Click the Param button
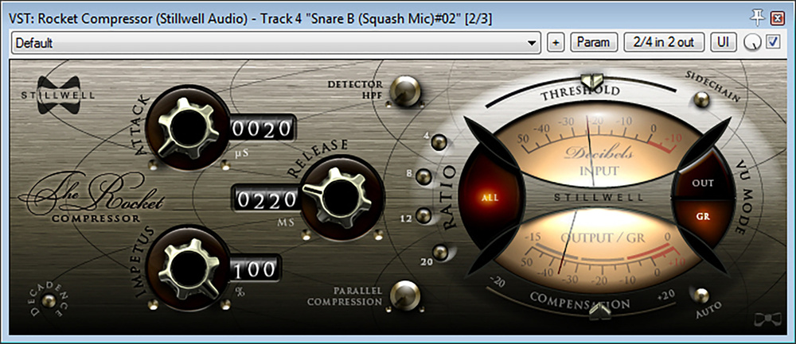Viewport: 796px width, 344px height. 594,42
